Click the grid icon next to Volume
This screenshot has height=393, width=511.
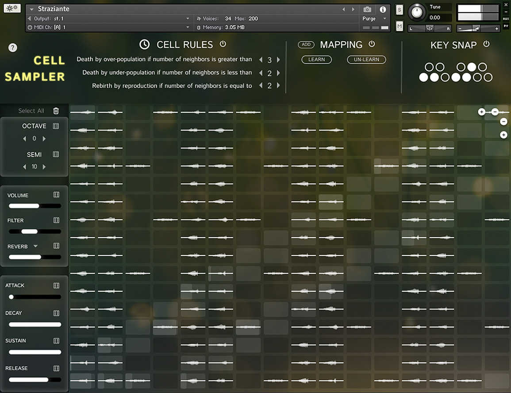56,195
